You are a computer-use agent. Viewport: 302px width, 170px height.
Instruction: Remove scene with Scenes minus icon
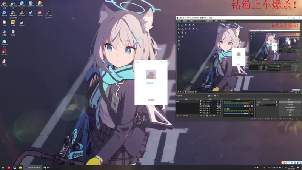tap(180, 116)
